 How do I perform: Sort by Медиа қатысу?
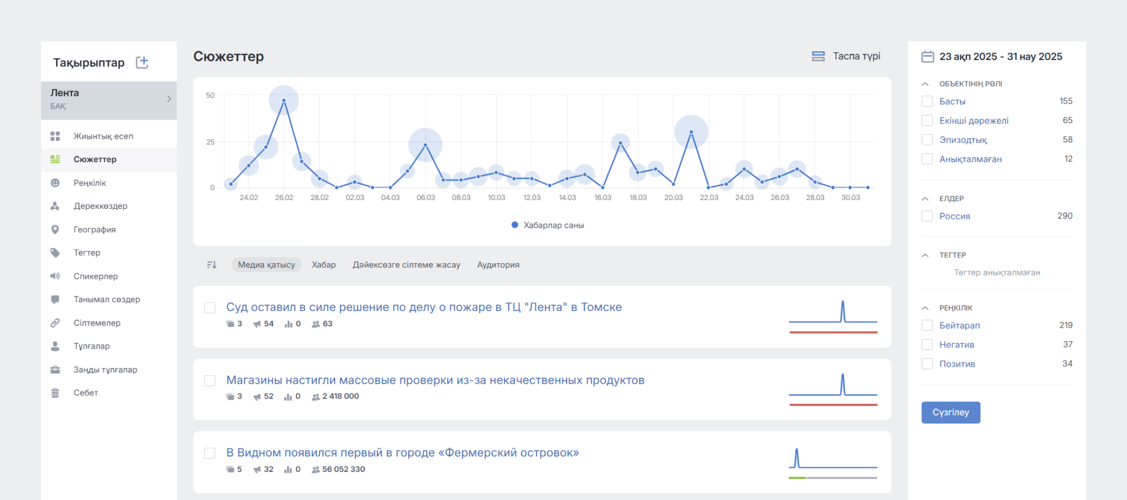tap(266, 265)
